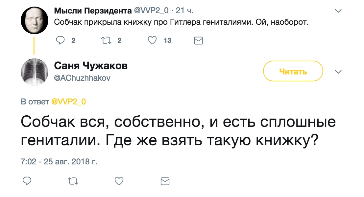The image size is (364, 197).
Task: Open the Мысли Перзидента display name
Action: (x=93, y=11)
